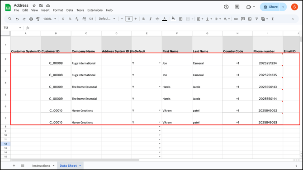Decrease decimal places
The height and width of the screenshot is (170, 303).
coord(77,19)
